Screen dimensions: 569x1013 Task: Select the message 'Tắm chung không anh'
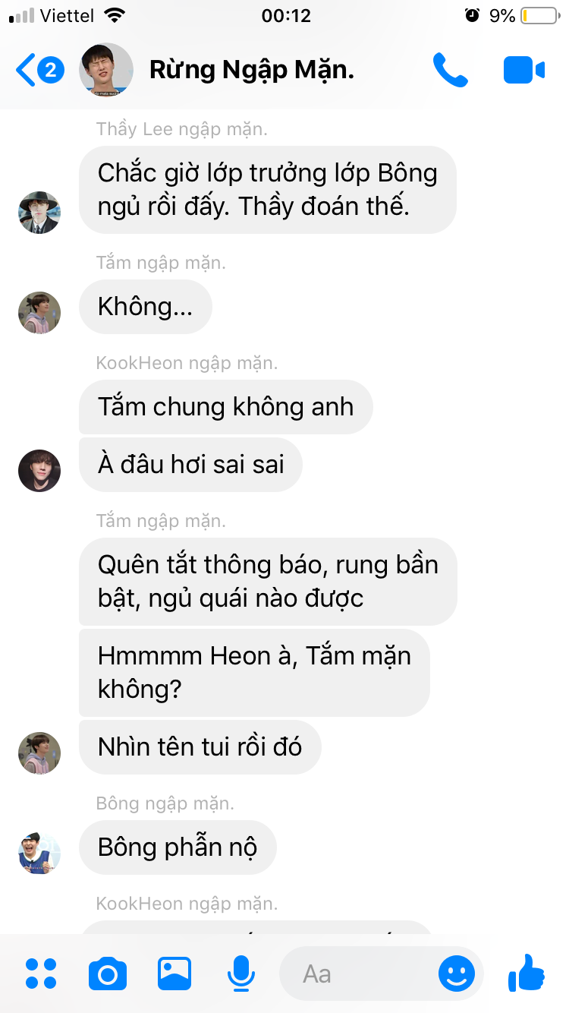(x=226, y=407)
